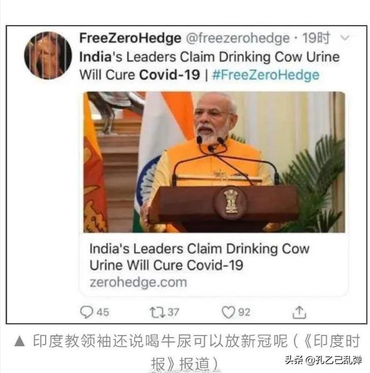This screenshot has width=370, height=373.
Task: Click the ▲ triangle marker before the caption
Action: pyautogui.click(x=20, y=341)
